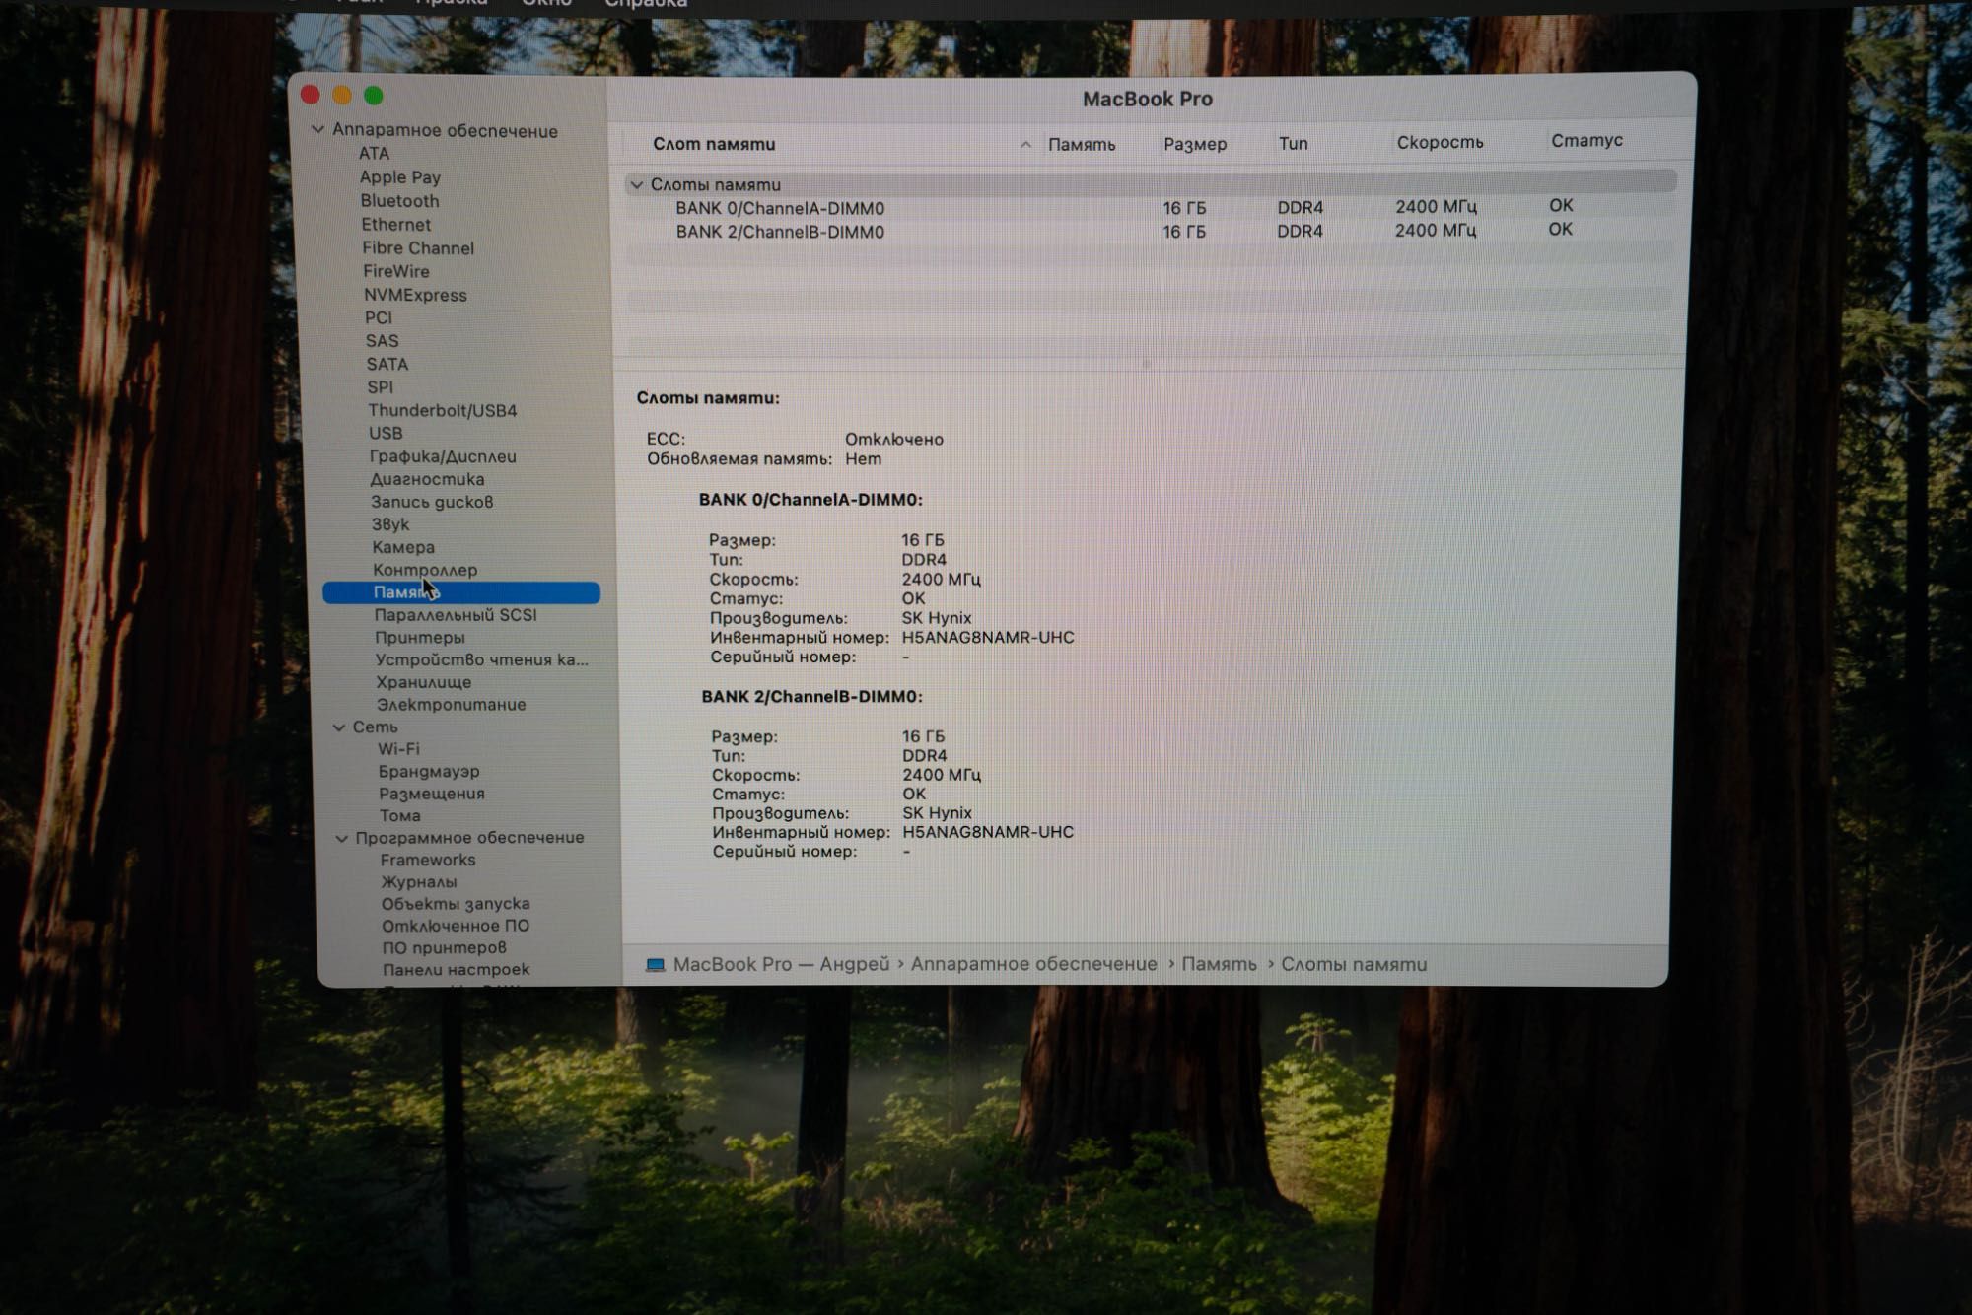Select Камера in the sidebar
Image resolution: width=1972 pixels, height=1315 pixels.
(403, 547)
